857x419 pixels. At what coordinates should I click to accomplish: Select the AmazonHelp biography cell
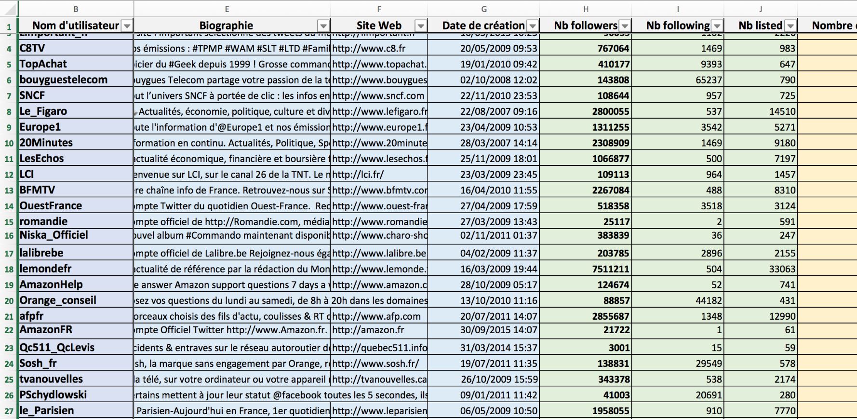pyautogui.click(x=232, y=284)
